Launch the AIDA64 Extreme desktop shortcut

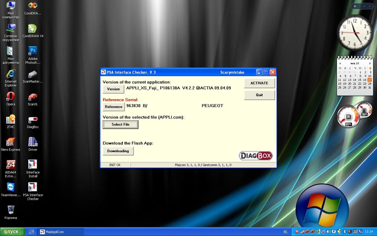coord(11,169)
